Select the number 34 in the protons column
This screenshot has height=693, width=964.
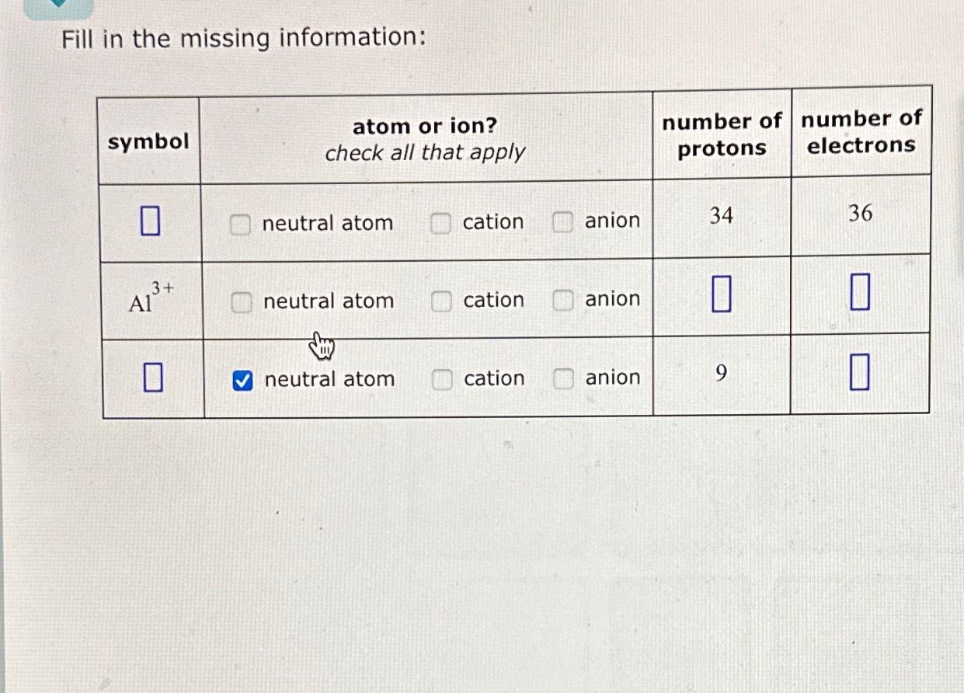point(720,217)
